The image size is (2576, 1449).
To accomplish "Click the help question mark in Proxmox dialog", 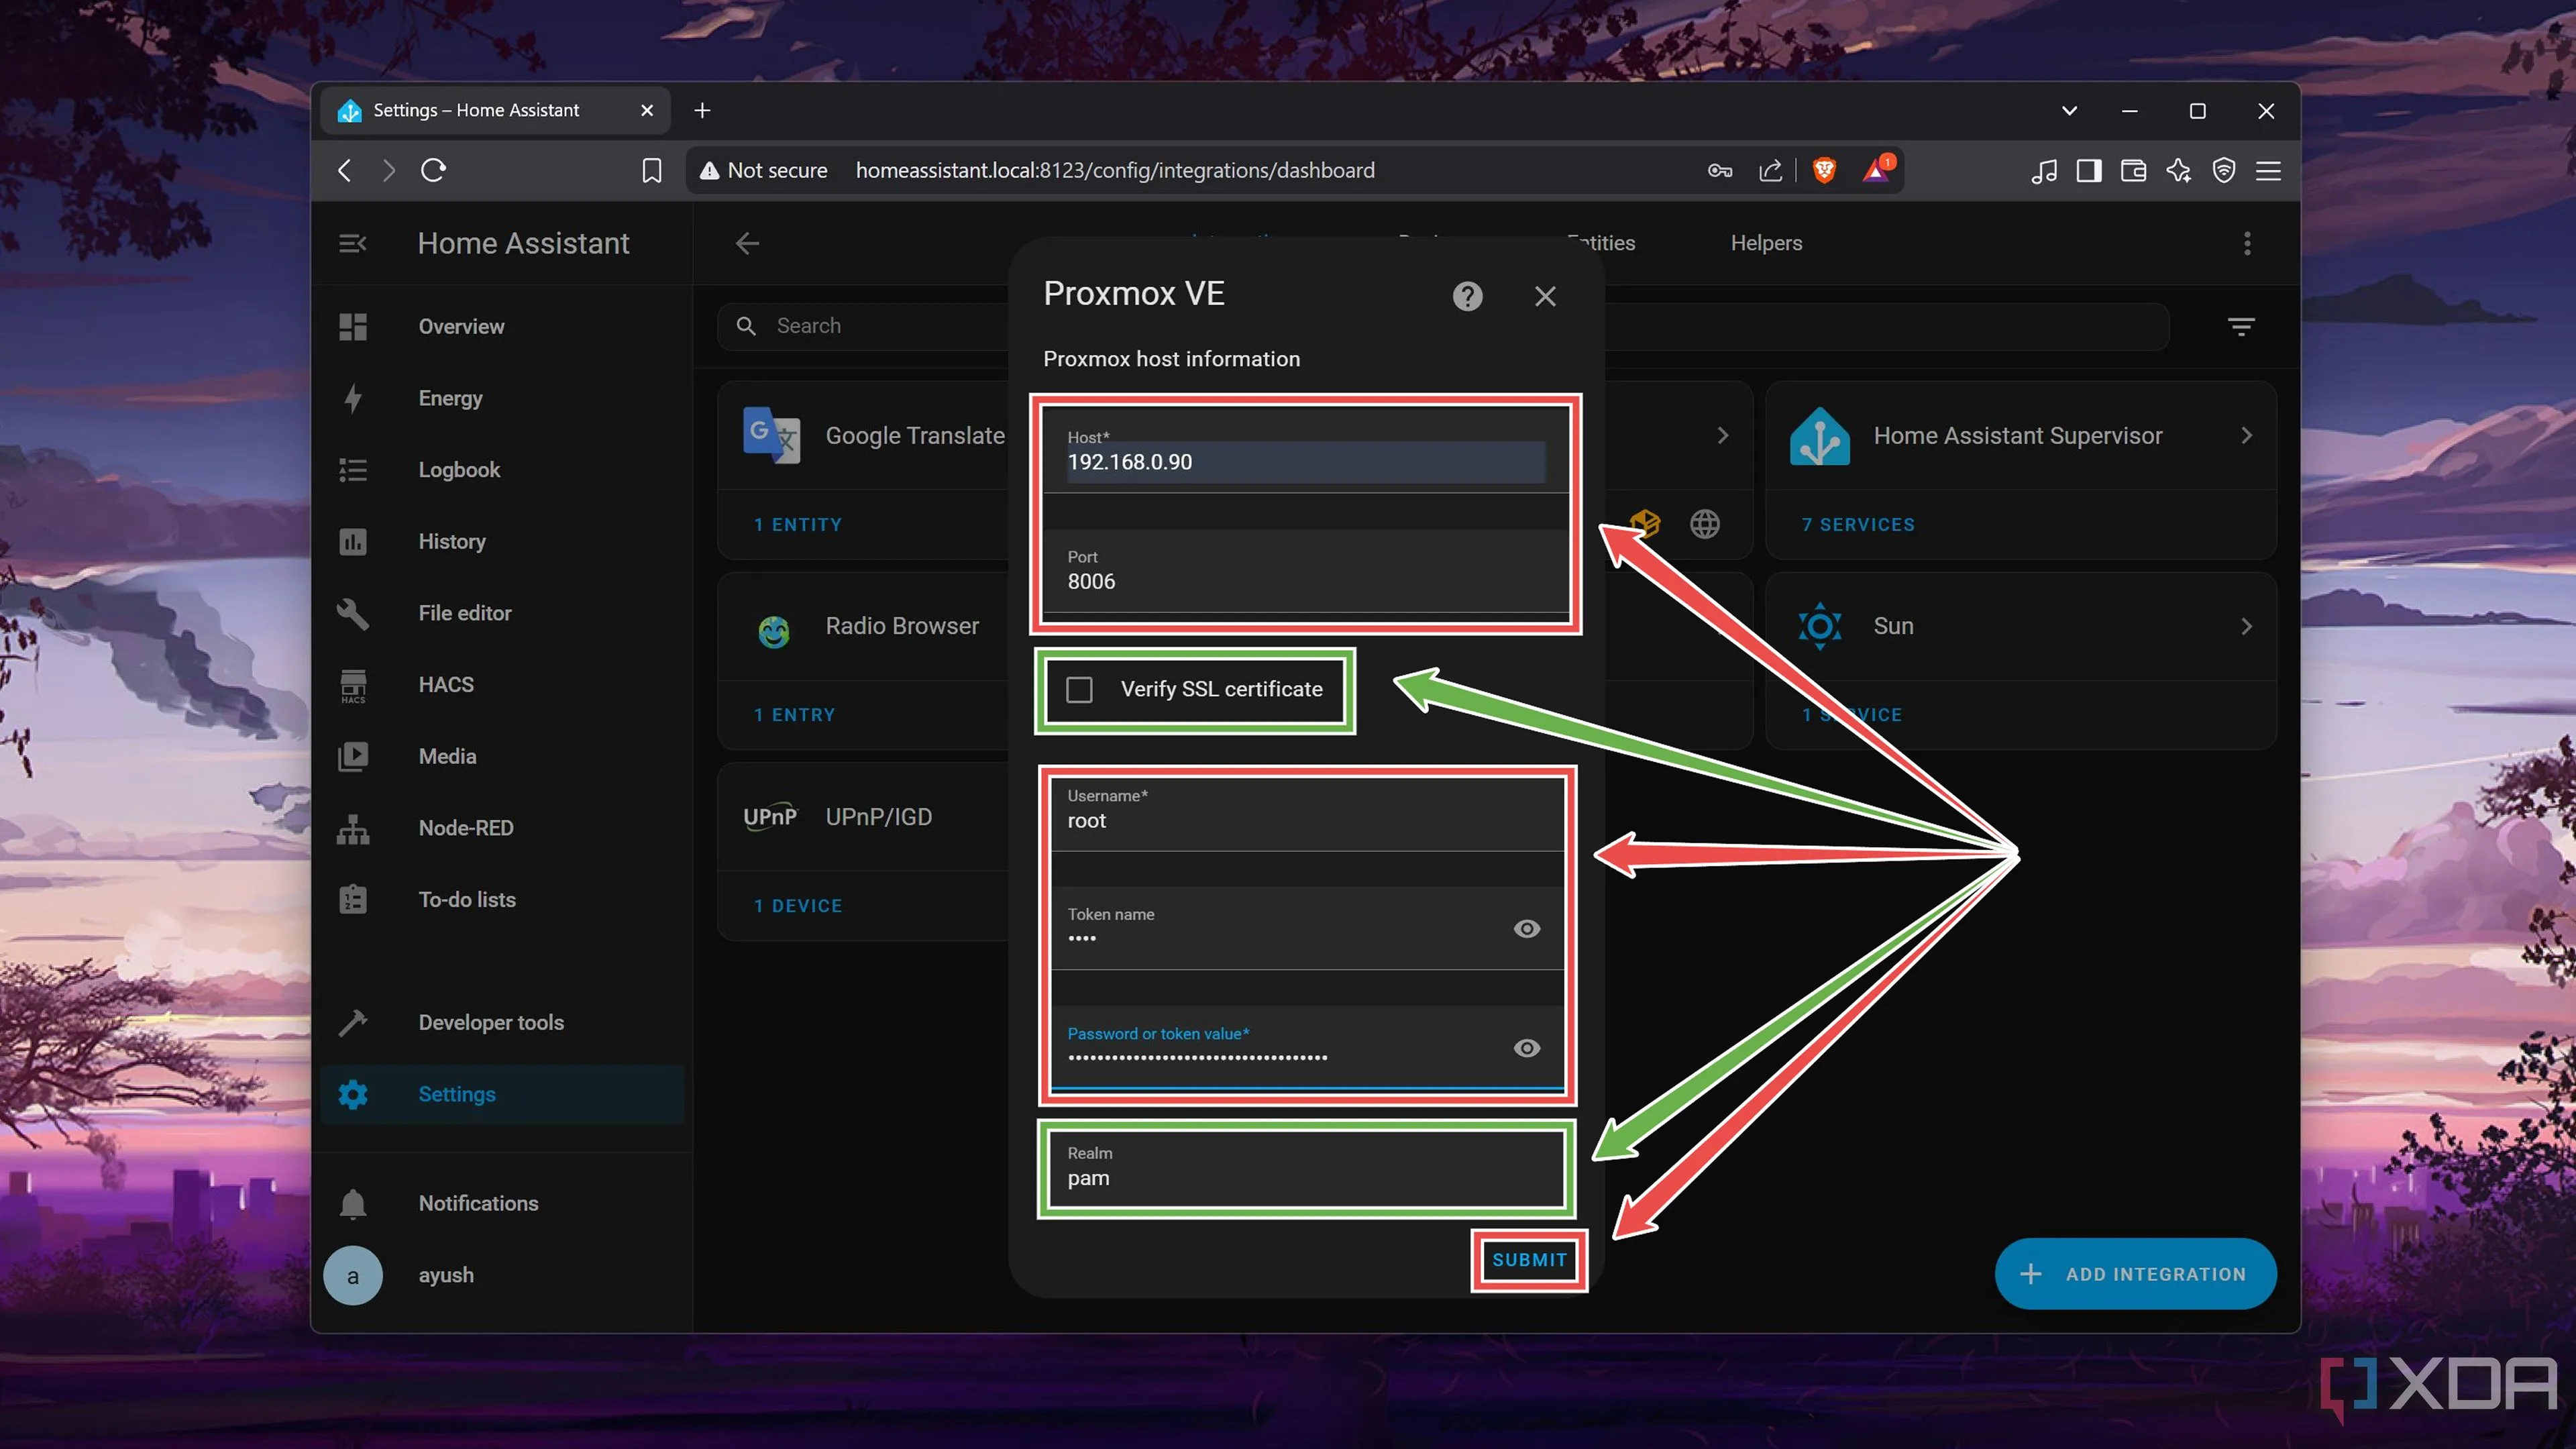I will click(x=1467, y=296).
